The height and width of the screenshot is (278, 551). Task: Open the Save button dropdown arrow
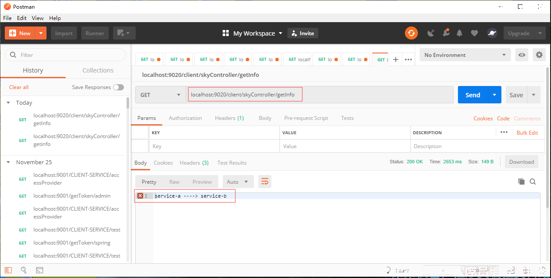click(x=534, y=95)
